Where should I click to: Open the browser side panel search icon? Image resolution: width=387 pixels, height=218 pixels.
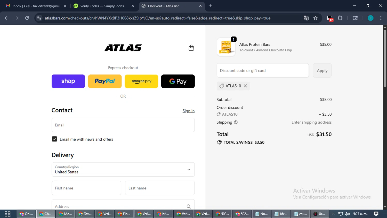(355, 18)
